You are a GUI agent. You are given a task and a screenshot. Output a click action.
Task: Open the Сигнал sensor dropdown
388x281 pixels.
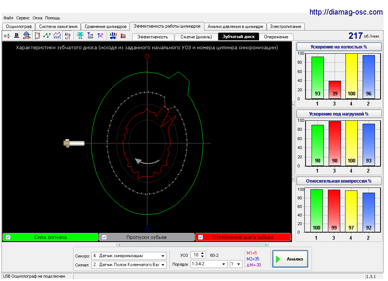pyautogui.click(x=163, y=265)
